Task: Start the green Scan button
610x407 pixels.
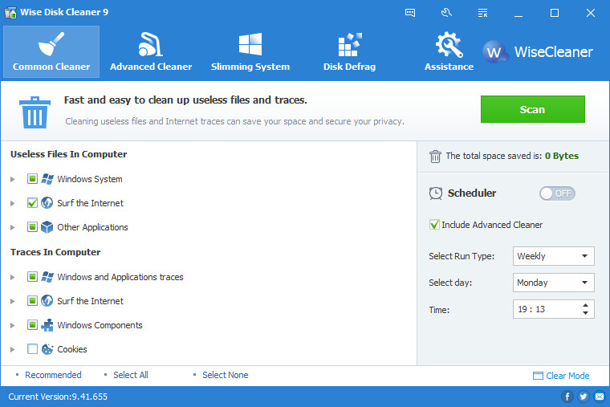Action: (533, 109)
